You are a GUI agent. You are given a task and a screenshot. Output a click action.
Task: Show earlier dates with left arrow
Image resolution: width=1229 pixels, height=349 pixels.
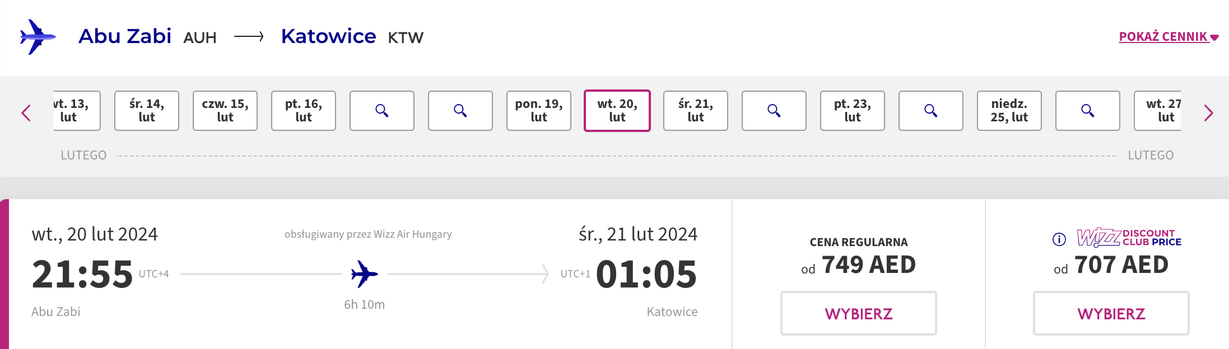pos(26,113)
